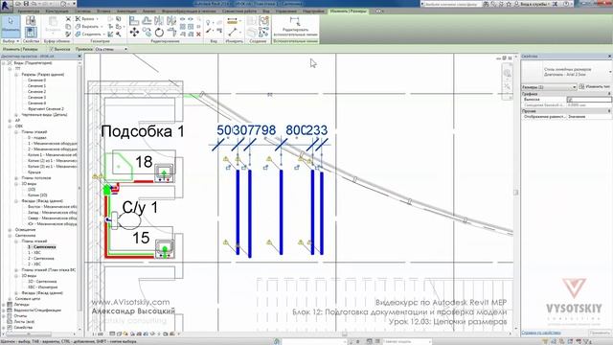Screen dimensions: 613x345
Task: Open the Привязка dropdown showing Оси стены
Action: click(111, 49)
